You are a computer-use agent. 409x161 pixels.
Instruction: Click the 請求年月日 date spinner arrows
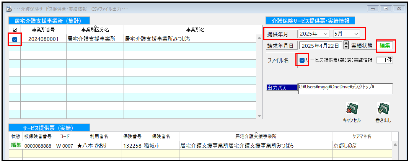coord(346,46)
